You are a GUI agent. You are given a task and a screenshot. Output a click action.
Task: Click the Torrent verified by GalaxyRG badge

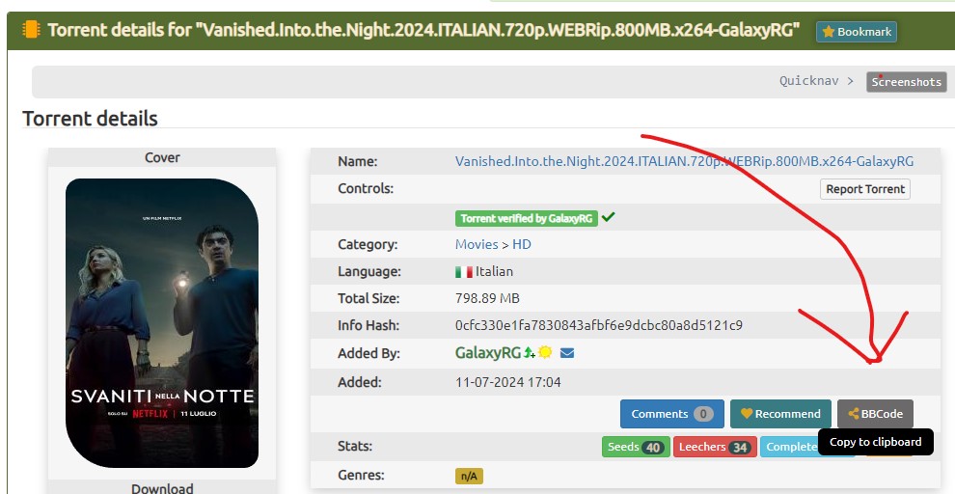(527, 218)
